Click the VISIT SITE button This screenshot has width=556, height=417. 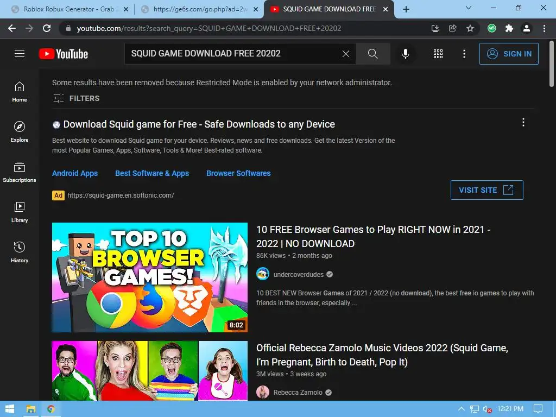tap(487, 190)
